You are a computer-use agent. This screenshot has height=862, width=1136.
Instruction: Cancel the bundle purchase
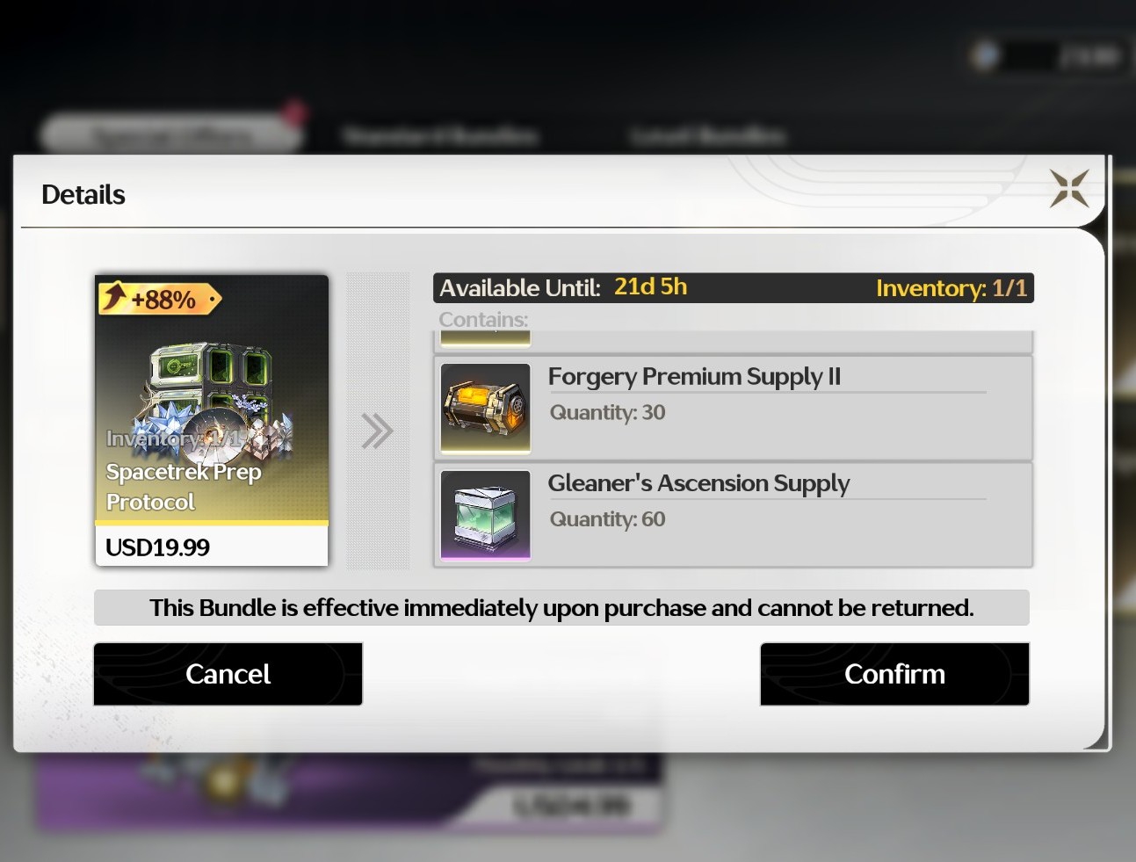click(228, 674)
